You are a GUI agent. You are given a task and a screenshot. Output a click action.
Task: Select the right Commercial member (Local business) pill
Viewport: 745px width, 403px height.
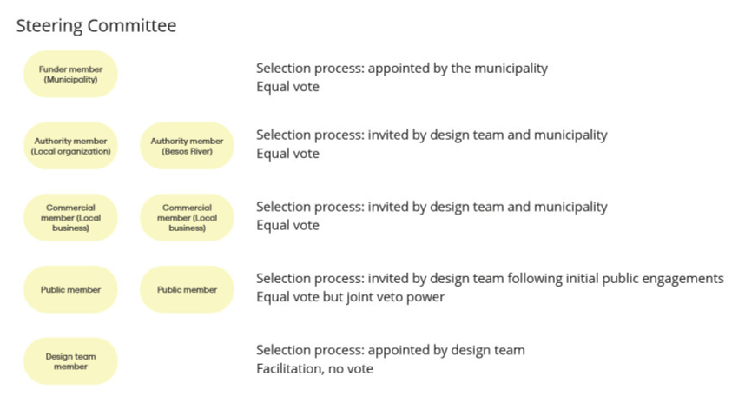point(187,218)
